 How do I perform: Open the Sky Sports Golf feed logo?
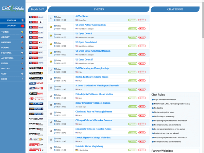[36, 48]
